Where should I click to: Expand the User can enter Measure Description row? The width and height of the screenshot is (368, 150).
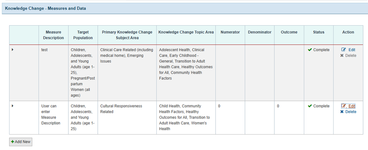(12, 106)
